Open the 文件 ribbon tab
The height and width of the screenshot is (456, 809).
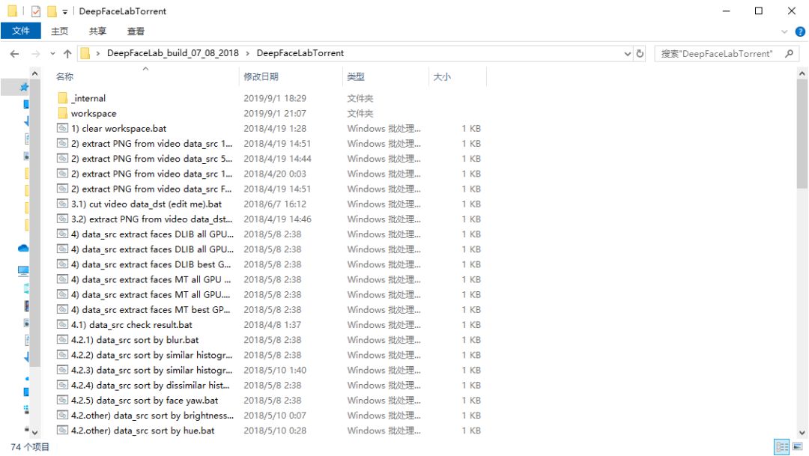[x=21, y=31]
